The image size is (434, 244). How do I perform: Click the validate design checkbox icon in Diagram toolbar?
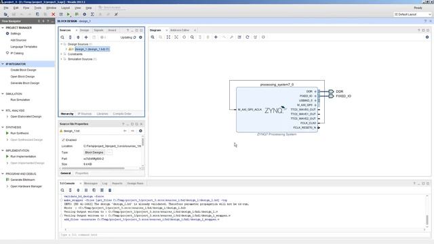(x=239, y=37)
